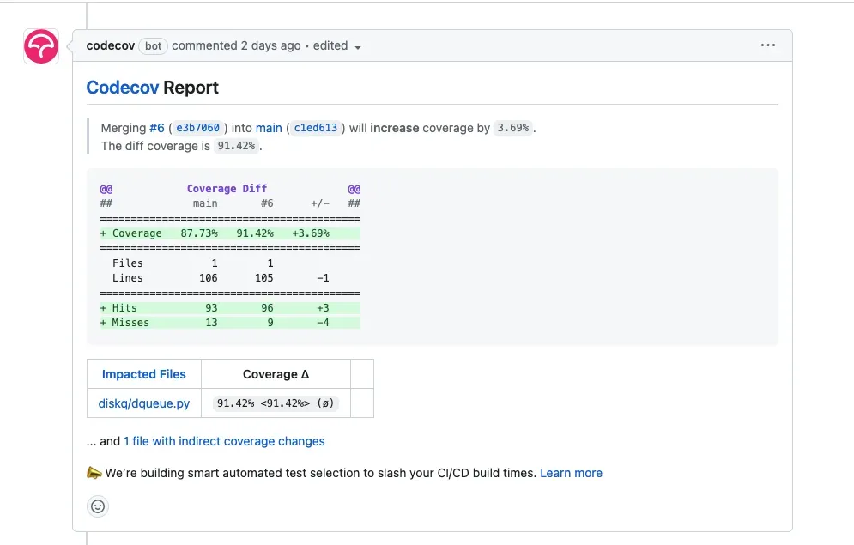Image resolution: width=854 pixels, height=545 pixels.
Task: Click the 3.69% coverage increase badge
Action: 513,128
